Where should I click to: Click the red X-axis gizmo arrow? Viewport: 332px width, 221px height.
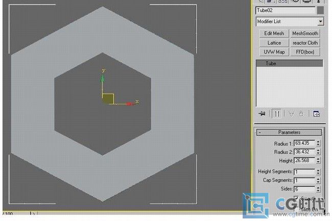click(x=130, y=104)
